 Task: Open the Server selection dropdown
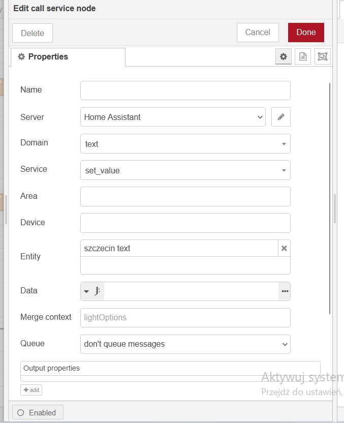tap(173, 117)
